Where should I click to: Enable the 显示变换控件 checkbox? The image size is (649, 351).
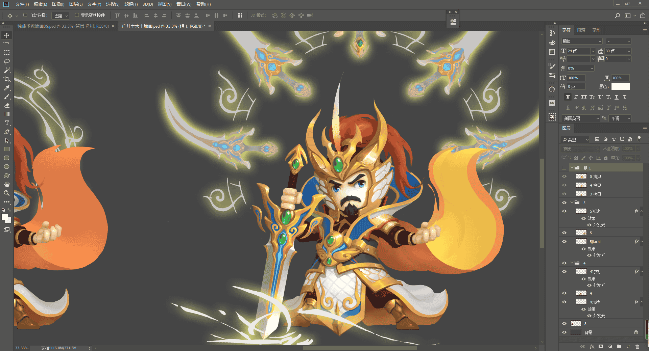click(77, 15)
